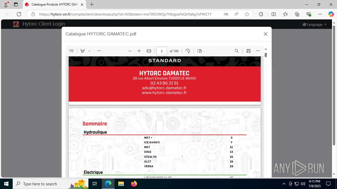This screenshot has height=189, width=337.
Task: Add this page to favorites
Action: [x=247, y=14]
